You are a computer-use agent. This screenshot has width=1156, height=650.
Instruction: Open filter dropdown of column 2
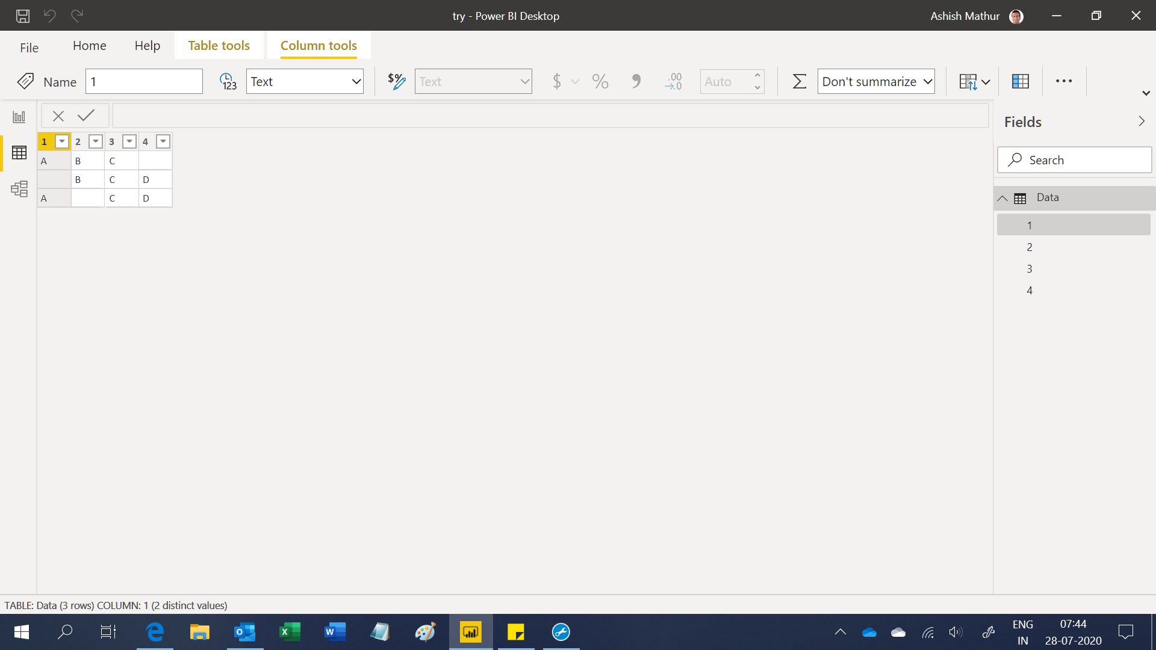[96, 141]
